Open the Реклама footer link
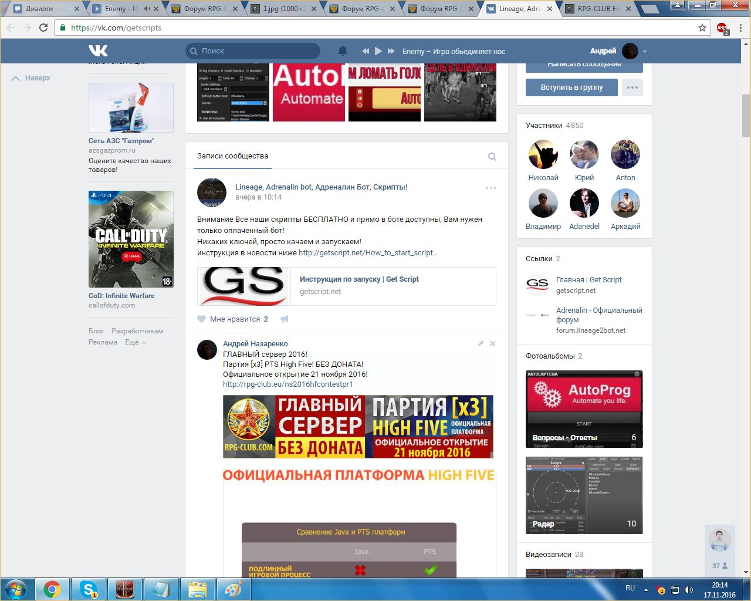 103,342
